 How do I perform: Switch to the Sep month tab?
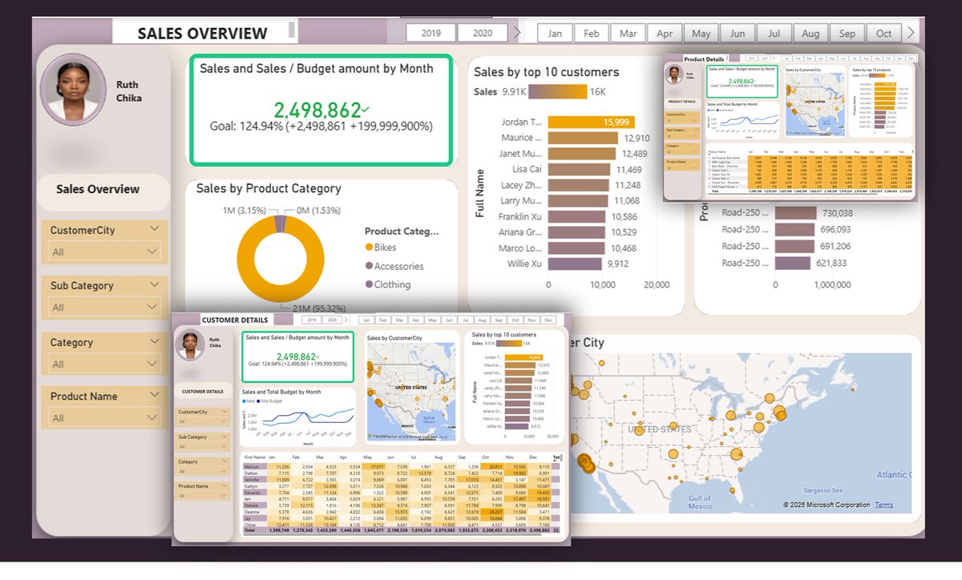click(x=847, y=33)
